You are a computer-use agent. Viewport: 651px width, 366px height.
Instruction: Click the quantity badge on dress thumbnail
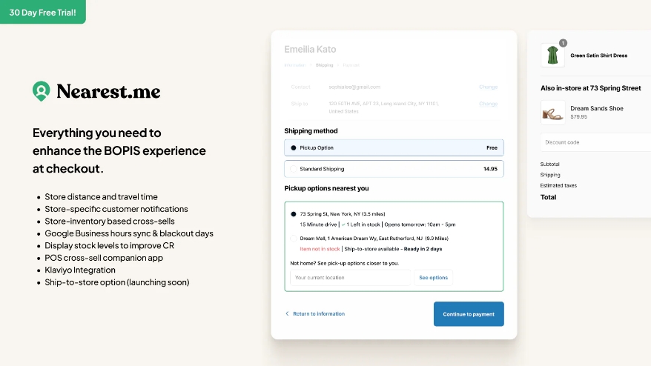(x=563, y=43)
